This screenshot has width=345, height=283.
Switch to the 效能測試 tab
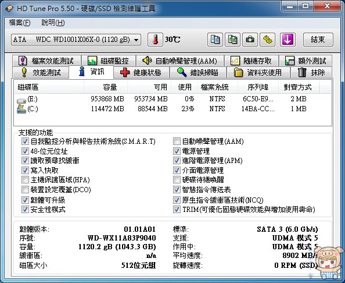[x=41, y=72]
